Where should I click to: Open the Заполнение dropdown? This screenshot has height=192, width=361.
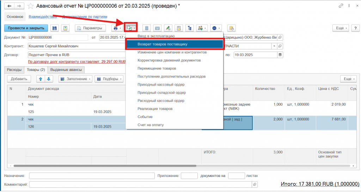pos(75,79)
